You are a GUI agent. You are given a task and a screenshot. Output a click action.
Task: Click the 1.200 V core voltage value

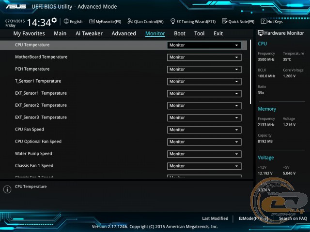click(289, 76)
